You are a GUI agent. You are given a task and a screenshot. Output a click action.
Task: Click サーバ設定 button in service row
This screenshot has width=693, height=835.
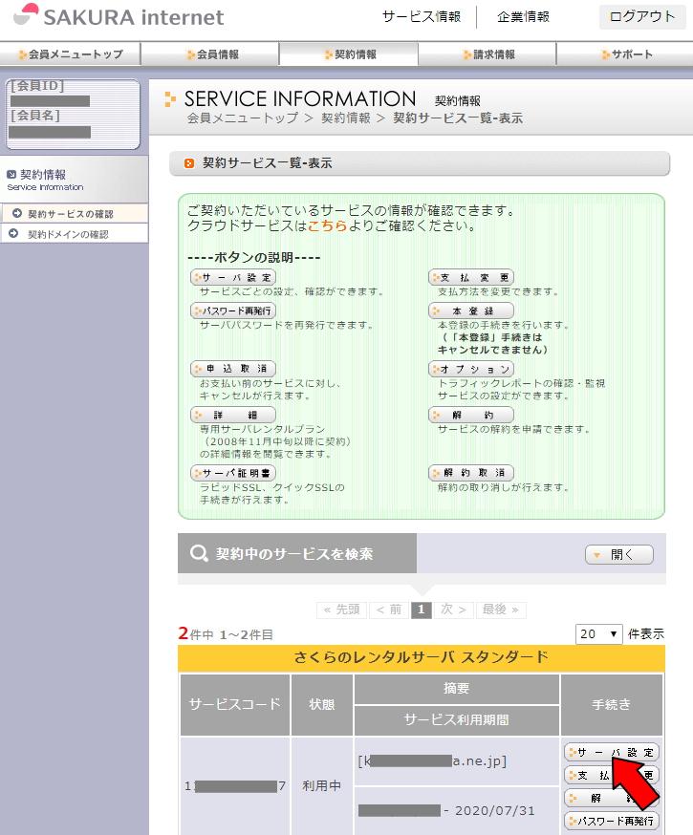[x=612, y=752]
